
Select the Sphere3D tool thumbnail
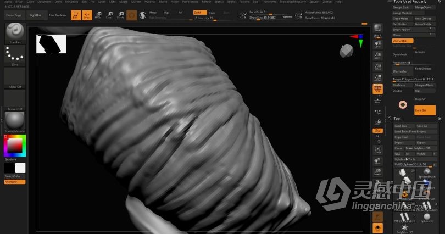click(x=427, y=218)
